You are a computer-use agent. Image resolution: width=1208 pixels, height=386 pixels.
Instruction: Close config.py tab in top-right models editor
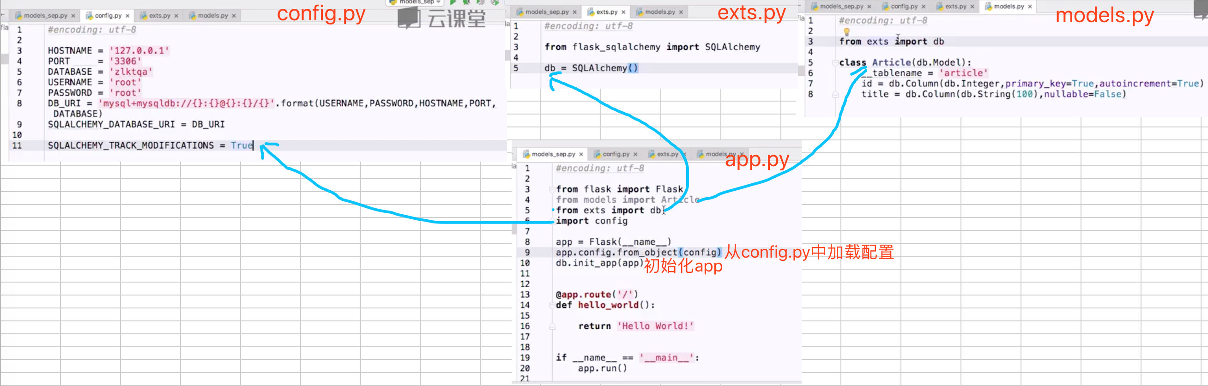[x=924, y=6]
